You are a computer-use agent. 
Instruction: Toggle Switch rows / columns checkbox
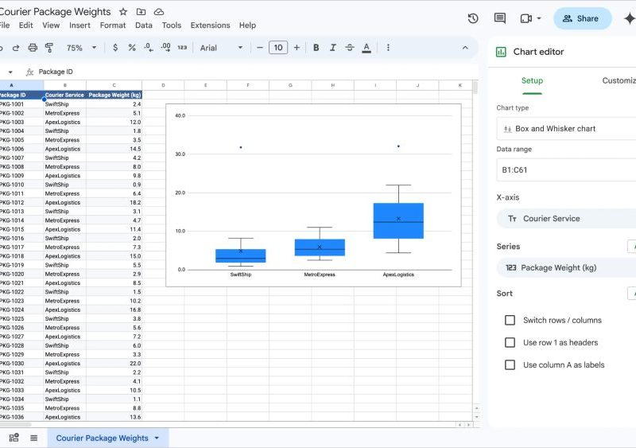[510, 320]
